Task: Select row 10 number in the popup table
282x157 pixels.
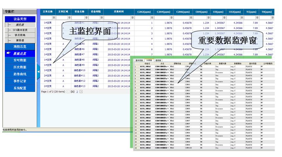Action: coord(136,94)
